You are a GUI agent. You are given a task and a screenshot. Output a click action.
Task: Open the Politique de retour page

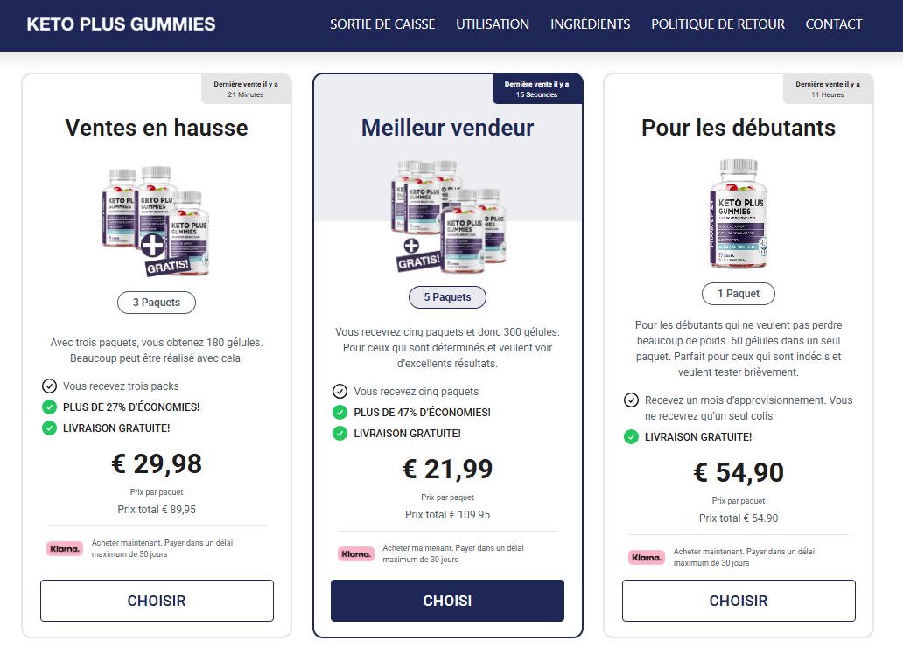717,24
